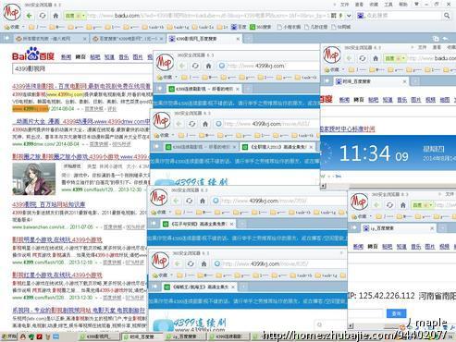456x342 pixels.
Task: Switch to 4399影视网 taskbar button
Action: click(99, 337)
